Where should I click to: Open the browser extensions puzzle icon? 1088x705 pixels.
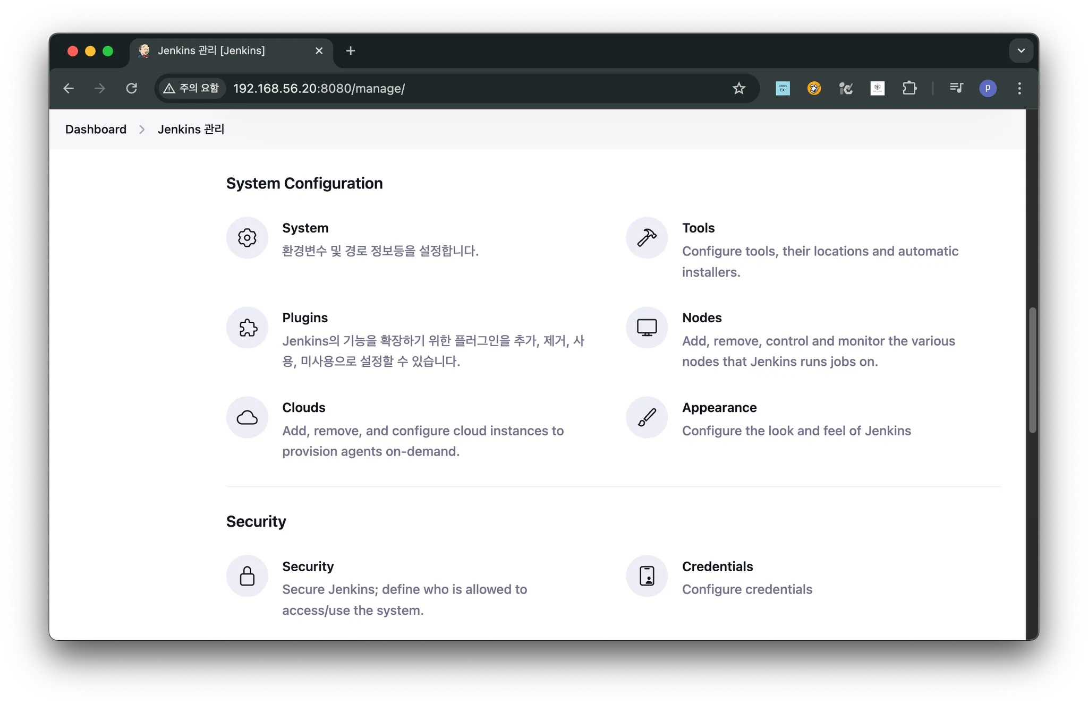pyautogui.click(x=909, y=88)
